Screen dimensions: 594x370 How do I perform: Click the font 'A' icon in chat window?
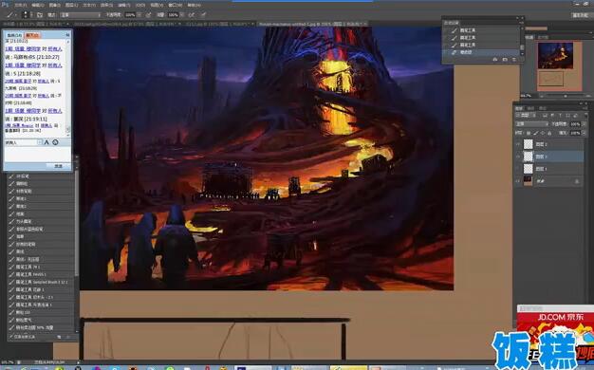[46, 142]
